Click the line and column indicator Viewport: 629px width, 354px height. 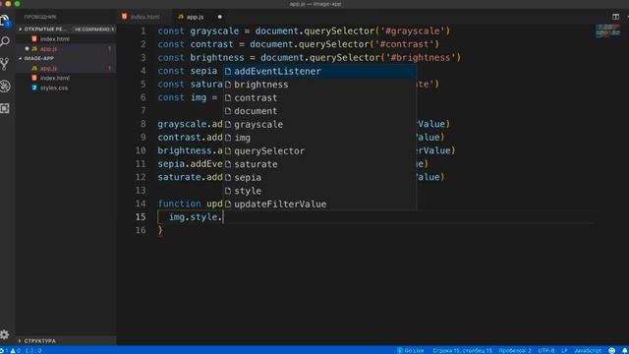point(462,350)
